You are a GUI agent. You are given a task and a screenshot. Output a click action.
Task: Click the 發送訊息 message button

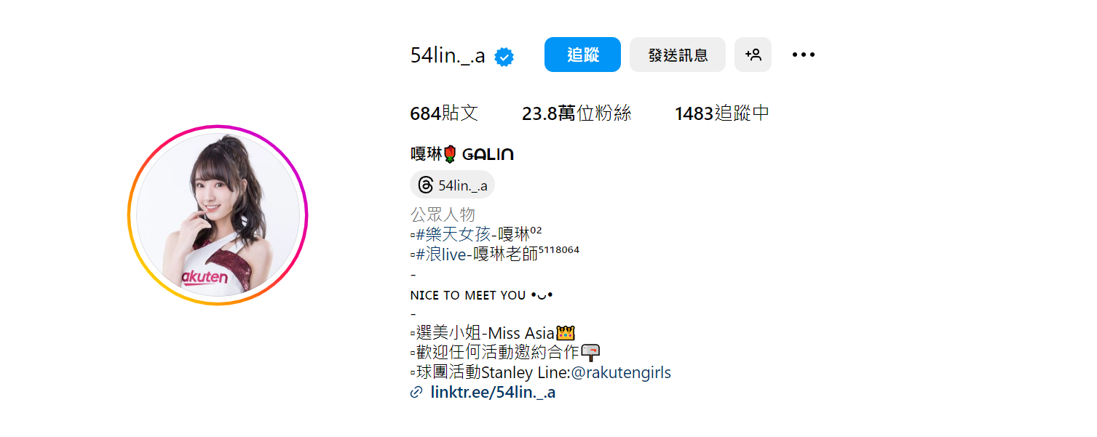point(678,55)
